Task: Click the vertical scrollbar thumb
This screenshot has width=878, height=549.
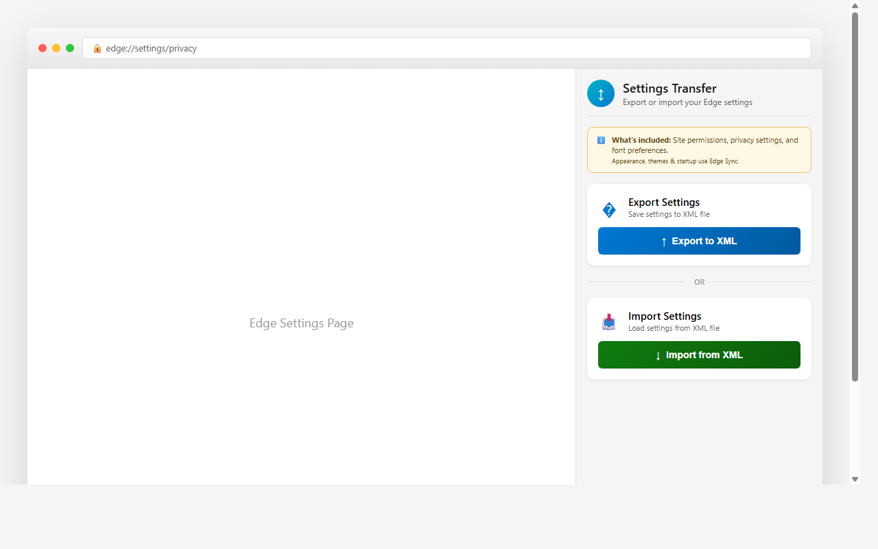Action: 855,197
